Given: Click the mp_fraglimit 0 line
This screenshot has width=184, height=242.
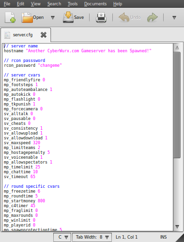Looking at the screenshot, I should (x=21, y=211).
